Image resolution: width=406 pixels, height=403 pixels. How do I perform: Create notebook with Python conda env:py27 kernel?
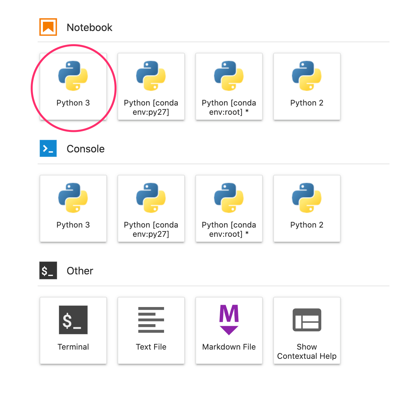point(151,86)
